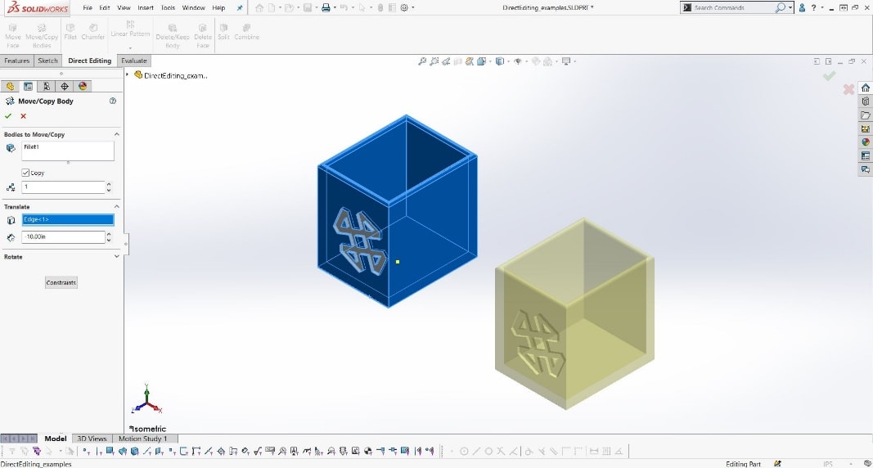Click the Constraints button
Viewport: 873px width, 468px height.
[x=61, y=282]
